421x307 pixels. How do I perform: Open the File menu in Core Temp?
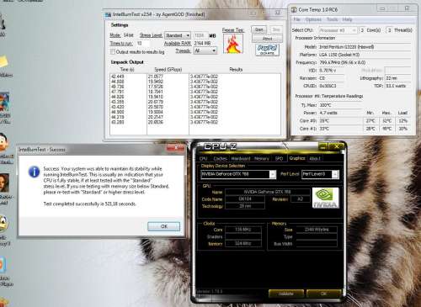(x=296, y=19)
